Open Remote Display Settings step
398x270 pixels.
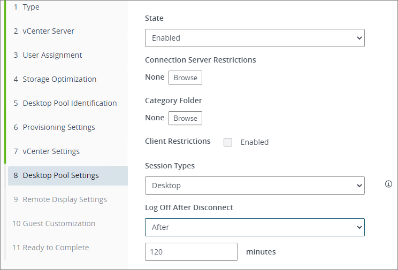tap(64, 199)
